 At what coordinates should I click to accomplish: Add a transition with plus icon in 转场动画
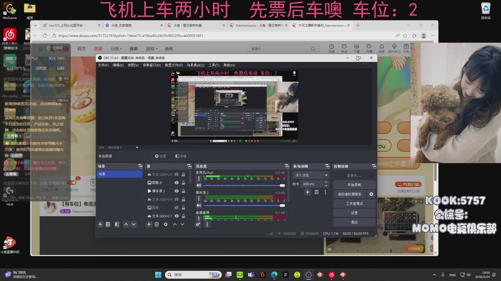tap(307, 192)
